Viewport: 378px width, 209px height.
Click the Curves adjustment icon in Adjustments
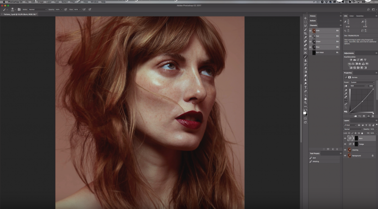coord(358,60)
